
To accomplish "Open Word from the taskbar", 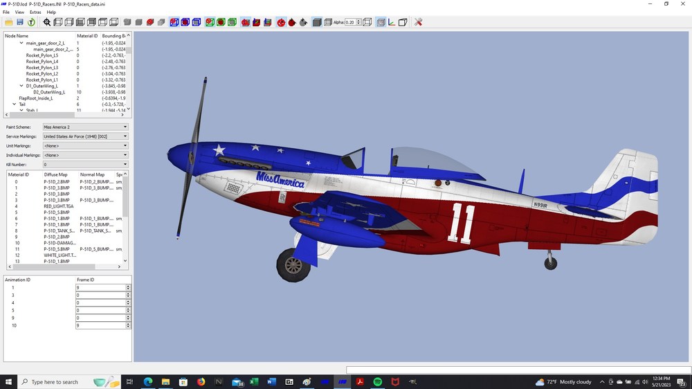I will 271,381.
